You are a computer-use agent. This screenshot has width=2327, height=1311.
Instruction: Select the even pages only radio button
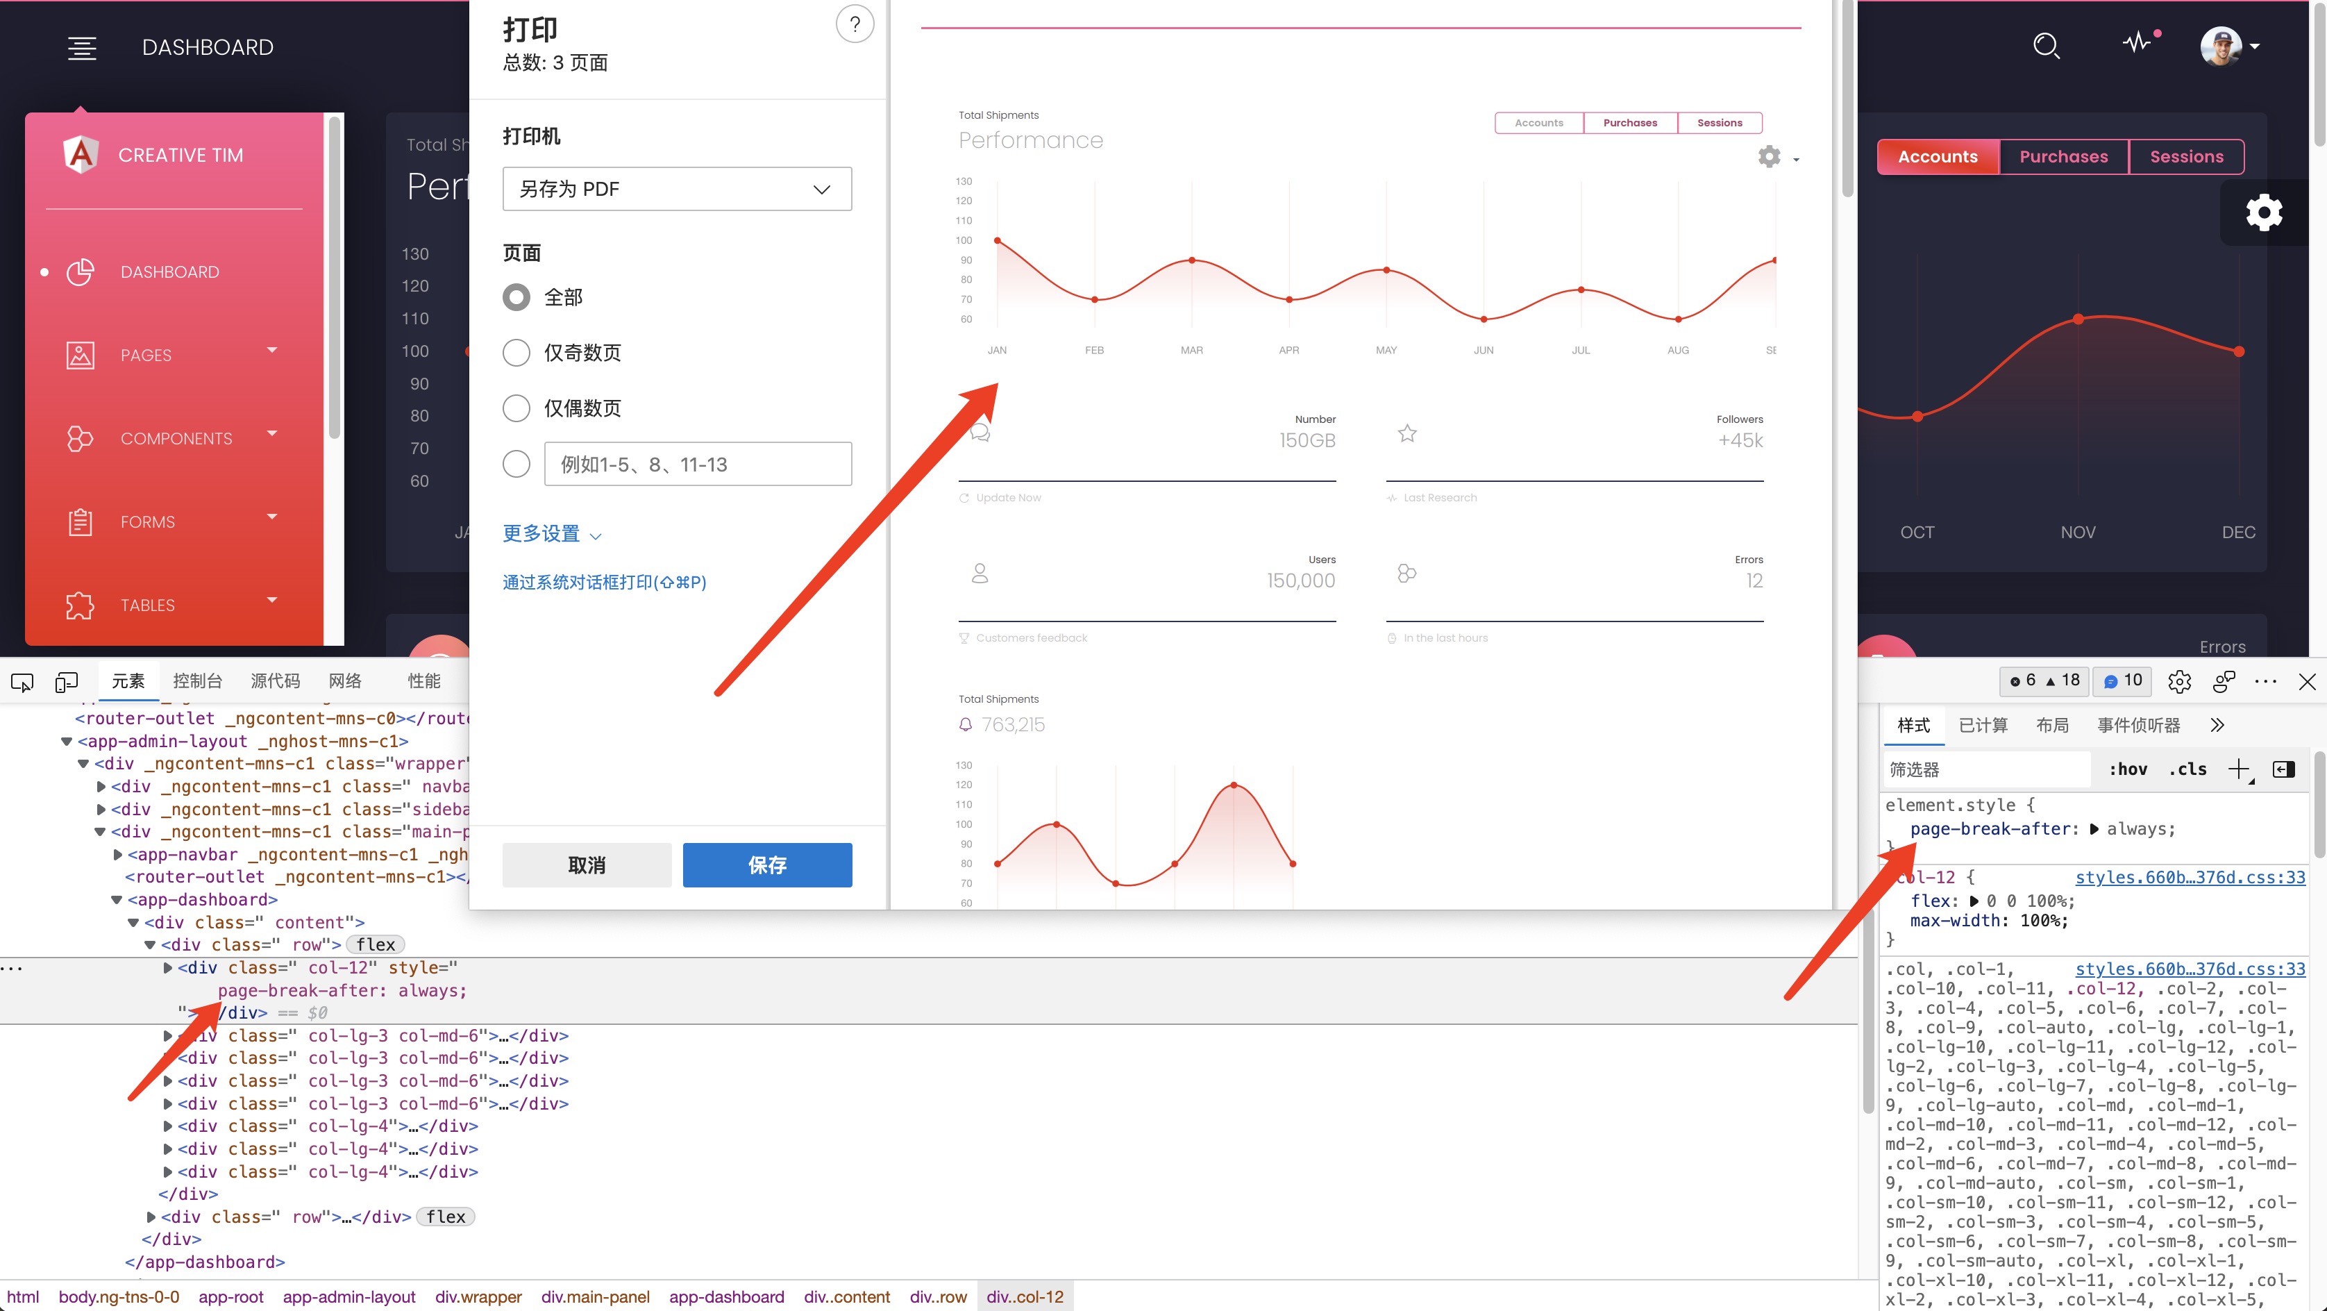pos(516,408)
